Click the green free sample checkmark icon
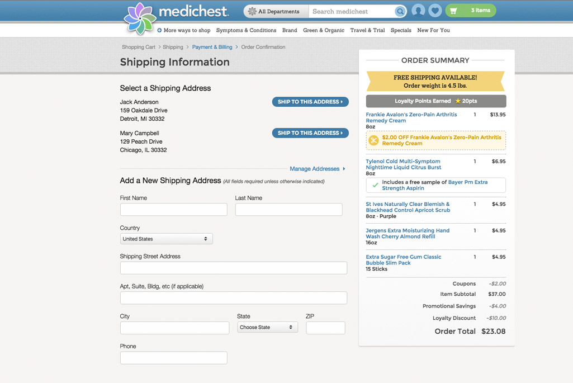Image resolution: width=573 pixels, height=383 pixels. pyautogui.click(x=375, y=185)
